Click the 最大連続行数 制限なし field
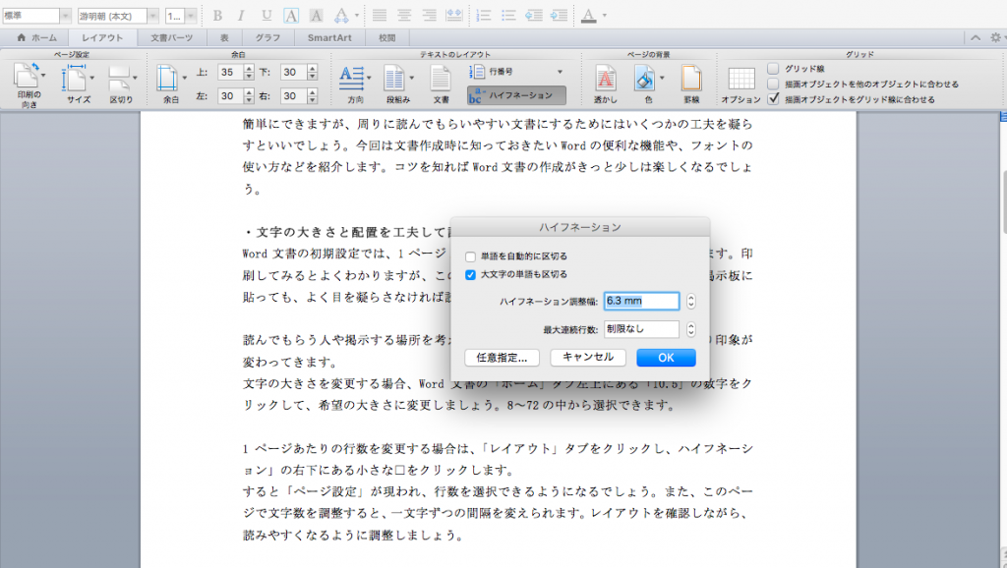 click(641, 329)
